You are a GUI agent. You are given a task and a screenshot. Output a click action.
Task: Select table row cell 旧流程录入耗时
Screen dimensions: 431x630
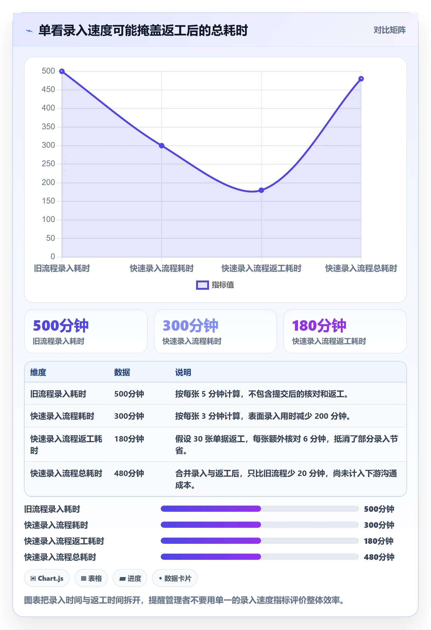pos(58,394)
